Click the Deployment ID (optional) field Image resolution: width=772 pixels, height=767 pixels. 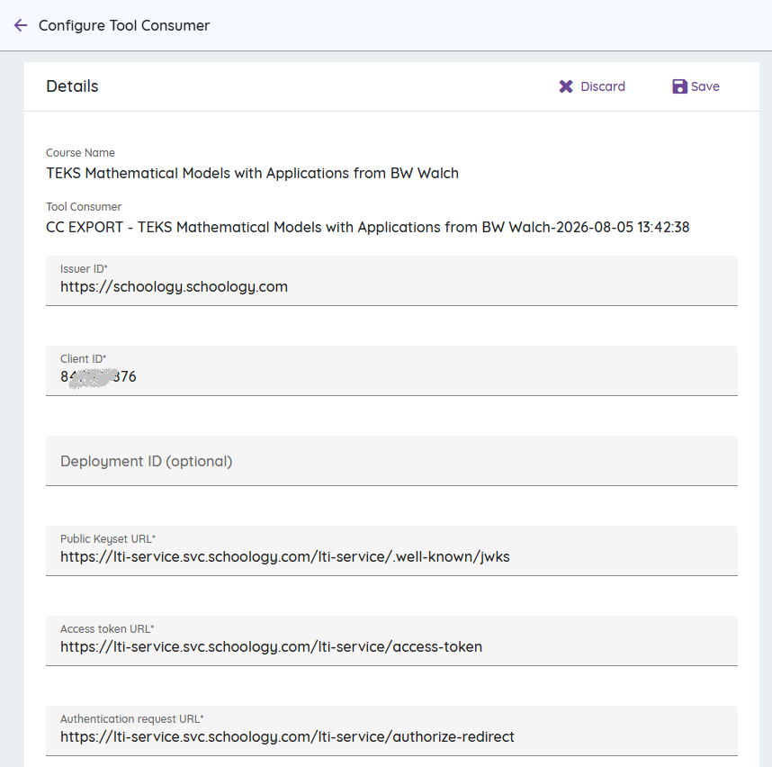pos(391,461)
